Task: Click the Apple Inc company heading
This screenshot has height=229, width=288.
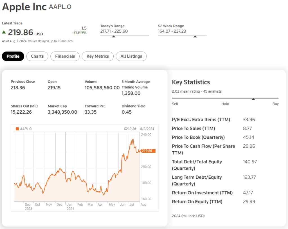Action: pyautogui.click(x=24, y=7)
